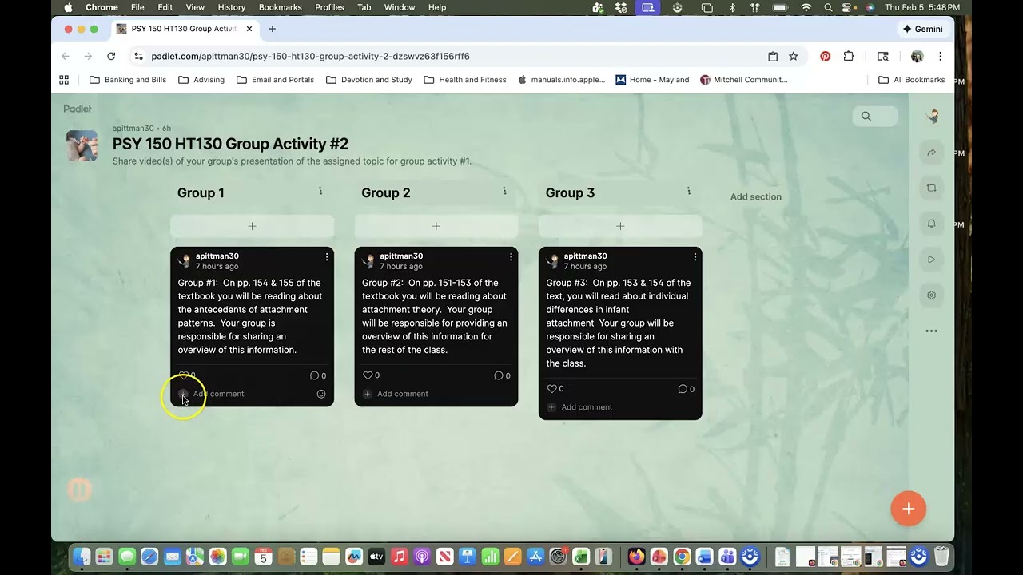The width and height of the screenshot is (1023, 575).
Task: Open options of Group #3 post
Action: pos(695,257)
